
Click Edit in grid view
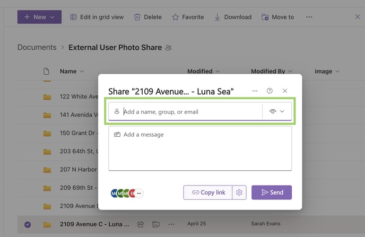point(97,17)
